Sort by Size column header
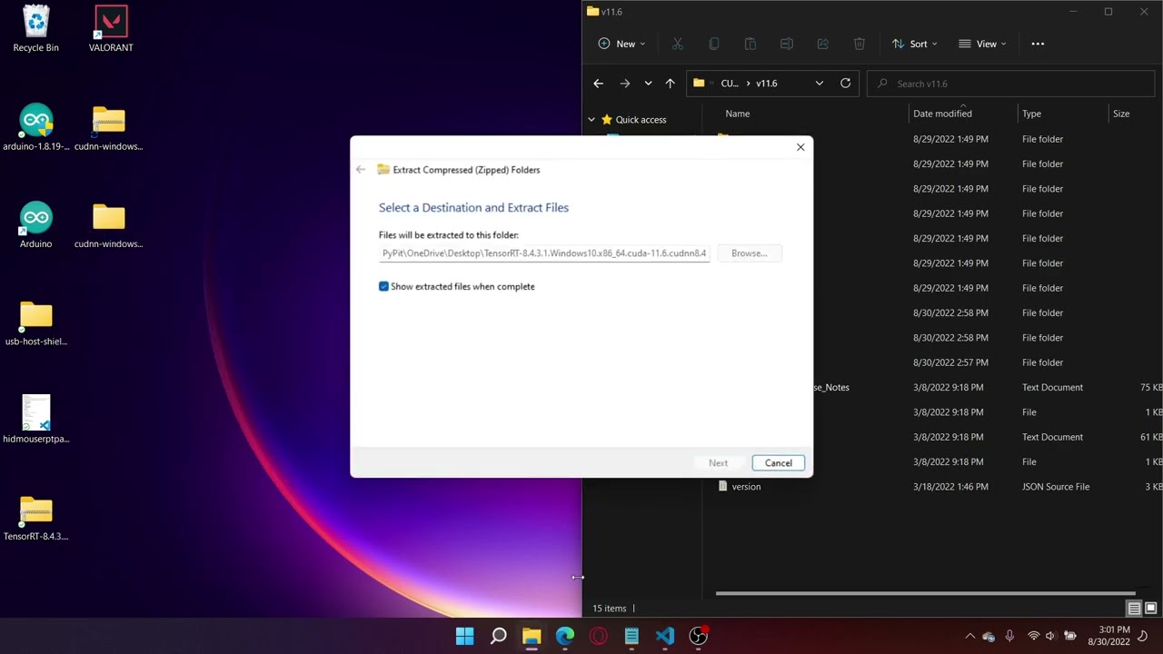Screen dimensions: 1163x654 coord(1121,114)
